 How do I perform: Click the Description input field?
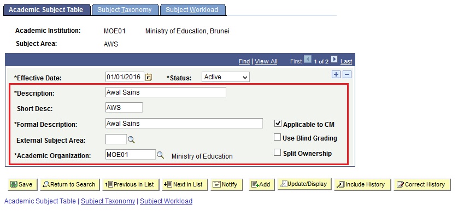click(x=166, y=92)
